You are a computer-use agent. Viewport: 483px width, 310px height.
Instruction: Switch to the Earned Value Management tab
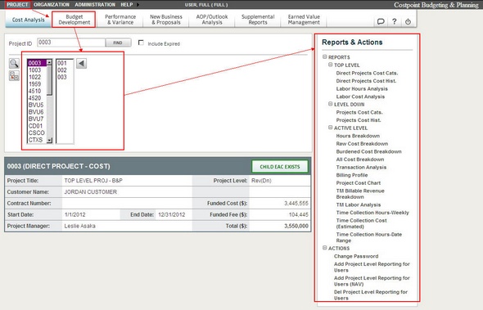(304, 20)
